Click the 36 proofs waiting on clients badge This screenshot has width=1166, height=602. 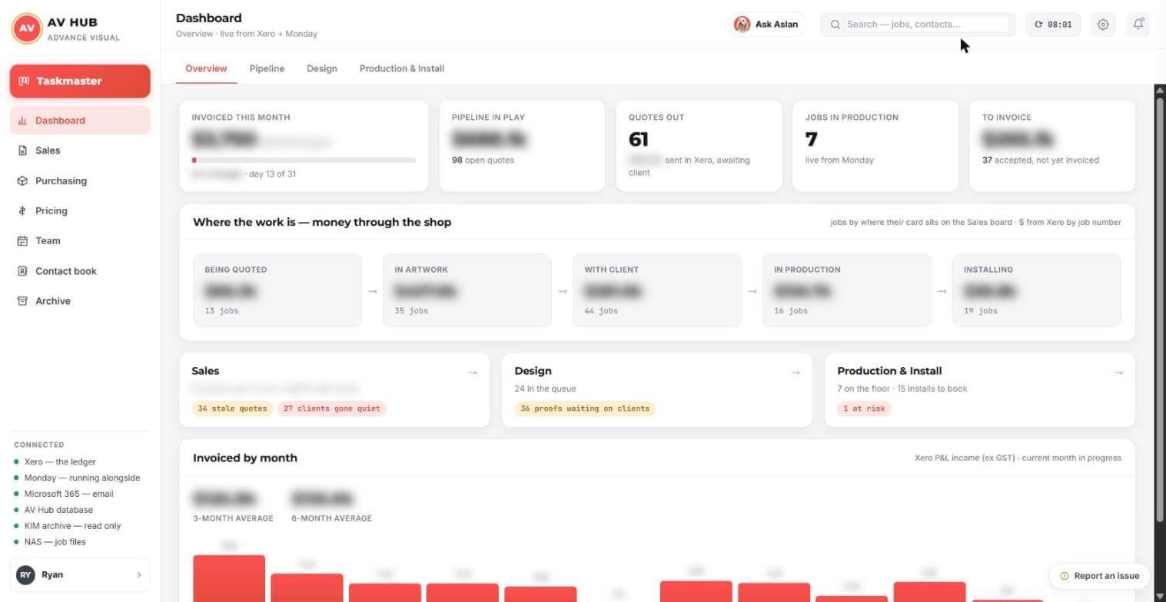pyautogui.click(x=585, y=408)
